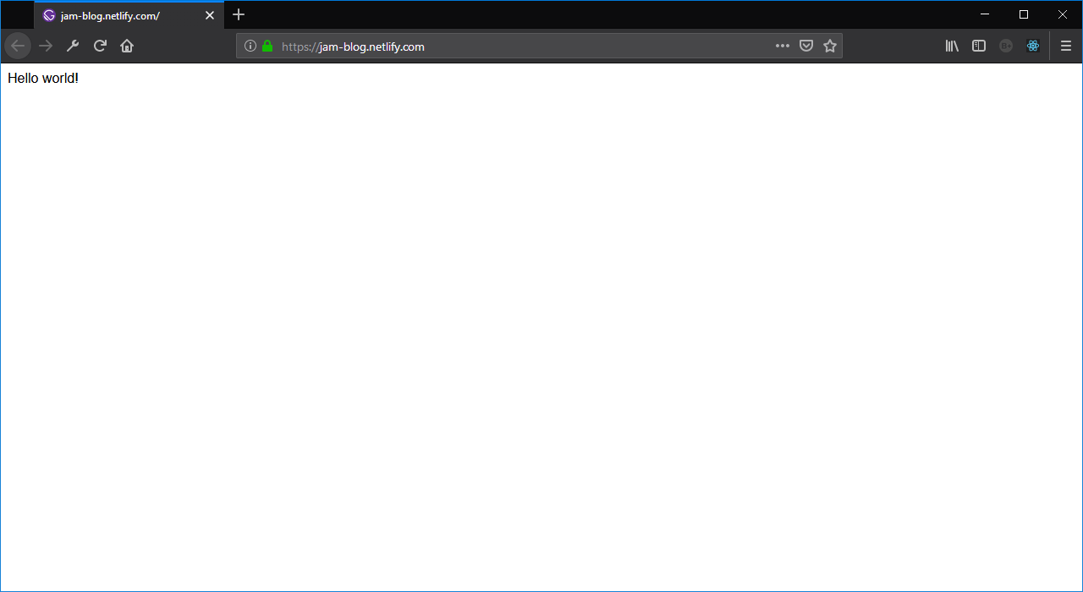1083x592 pixels.
Task: Open the React Developer Tools extension icon
Action: 1033,46
